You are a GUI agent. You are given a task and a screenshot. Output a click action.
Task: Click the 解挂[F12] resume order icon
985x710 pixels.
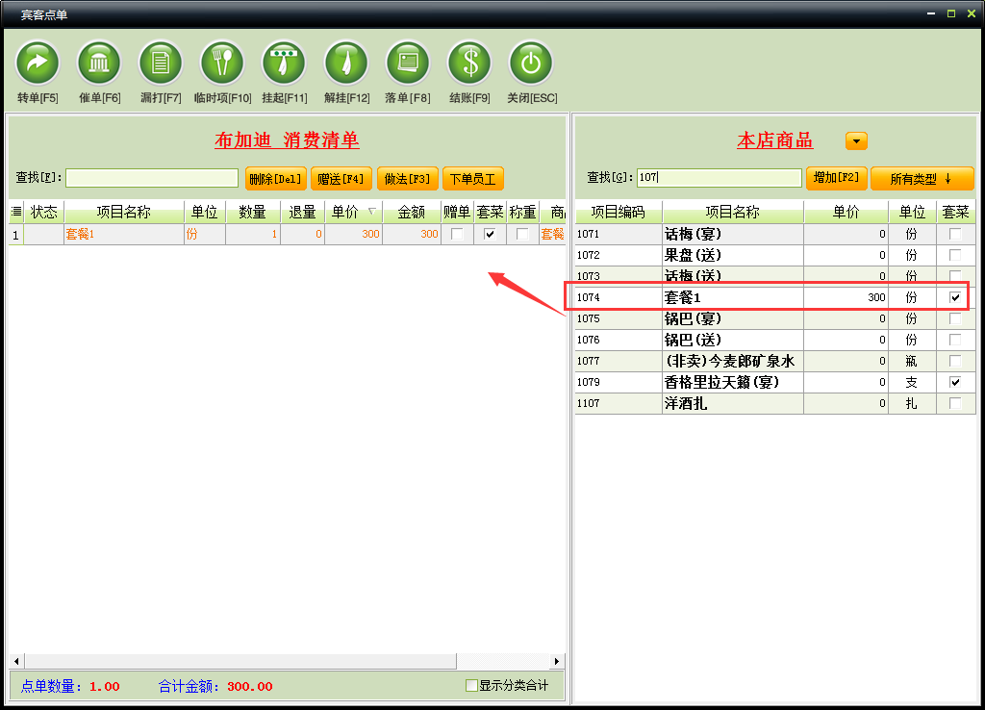click(346, 64)
